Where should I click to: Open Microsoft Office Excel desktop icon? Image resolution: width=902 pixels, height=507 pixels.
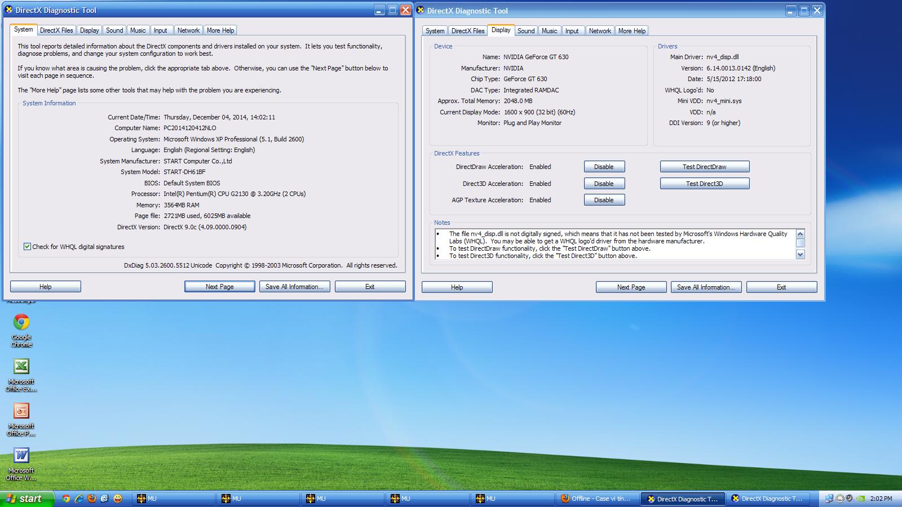pos(21,375)
